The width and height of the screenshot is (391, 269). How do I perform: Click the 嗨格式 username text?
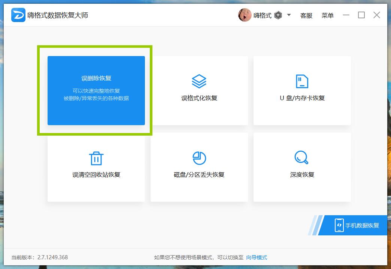(x=263, y=15)
